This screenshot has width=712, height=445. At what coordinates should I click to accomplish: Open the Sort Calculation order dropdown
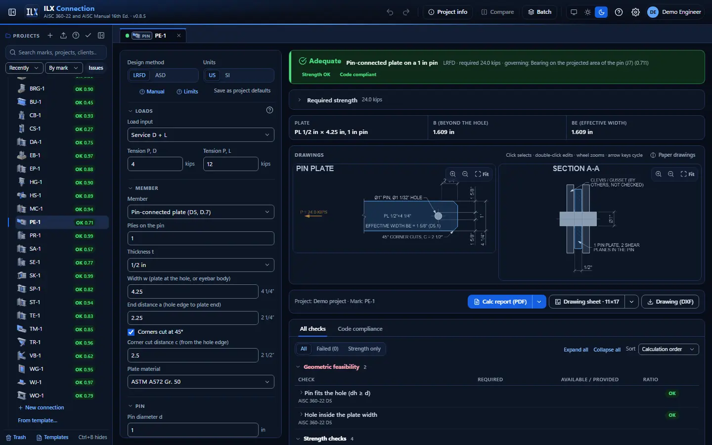pos(668,350)
